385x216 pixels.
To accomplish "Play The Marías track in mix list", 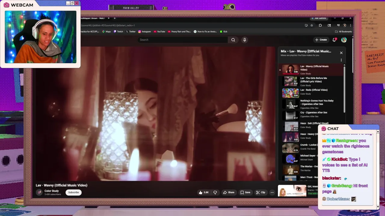I will point(298,169).
